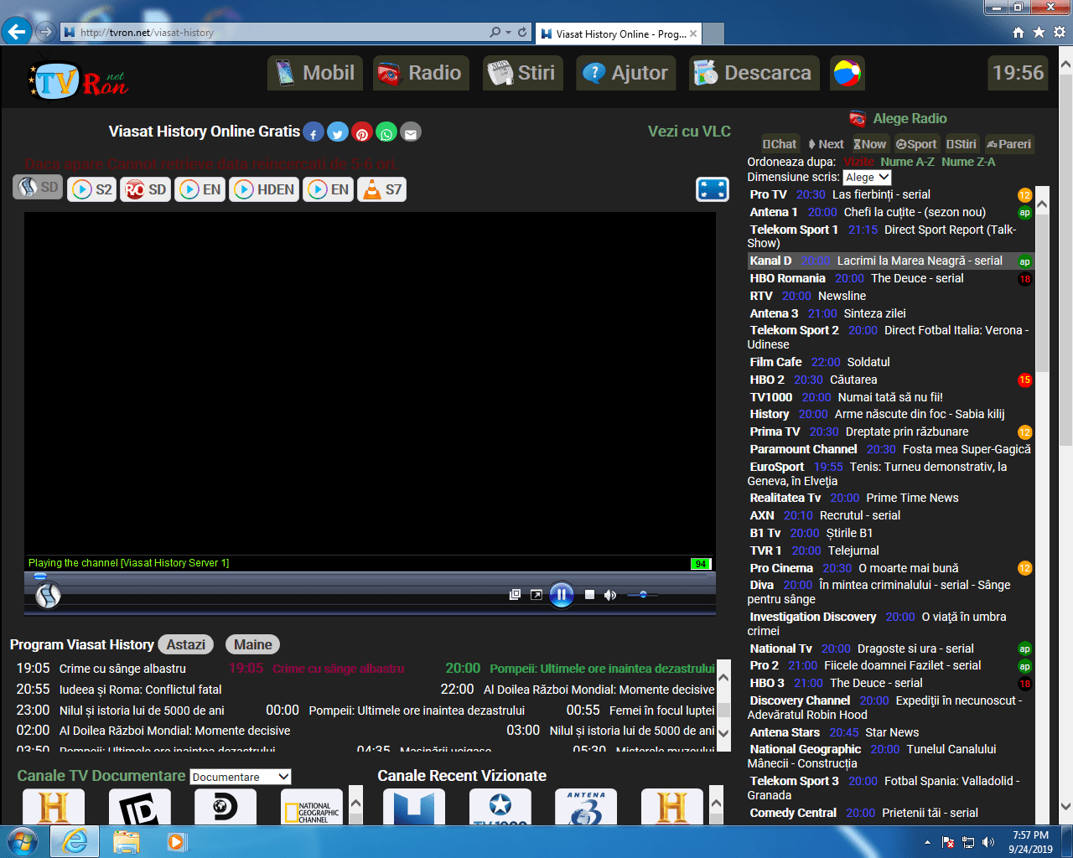Open Windows Start menu

[x=23, y=841]
